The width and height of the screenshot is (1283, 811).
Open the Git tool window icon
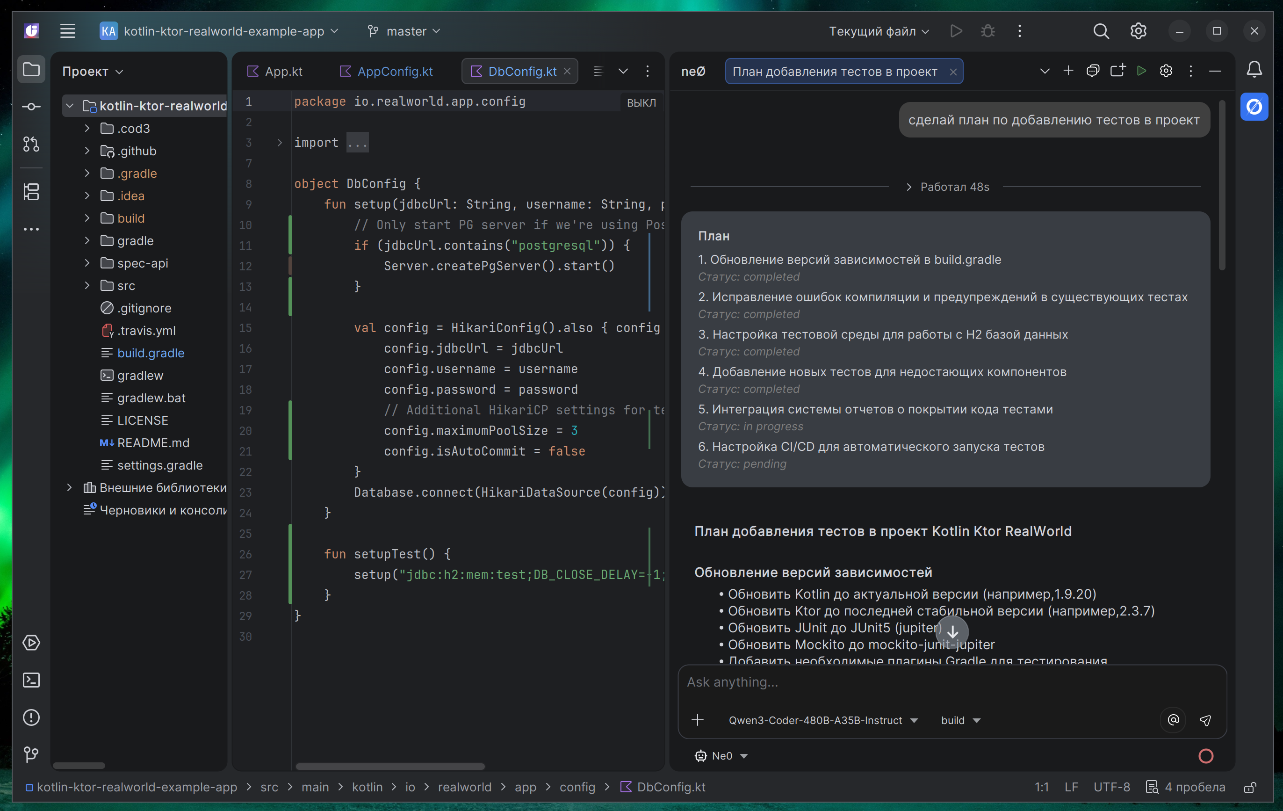coord(31,754)
